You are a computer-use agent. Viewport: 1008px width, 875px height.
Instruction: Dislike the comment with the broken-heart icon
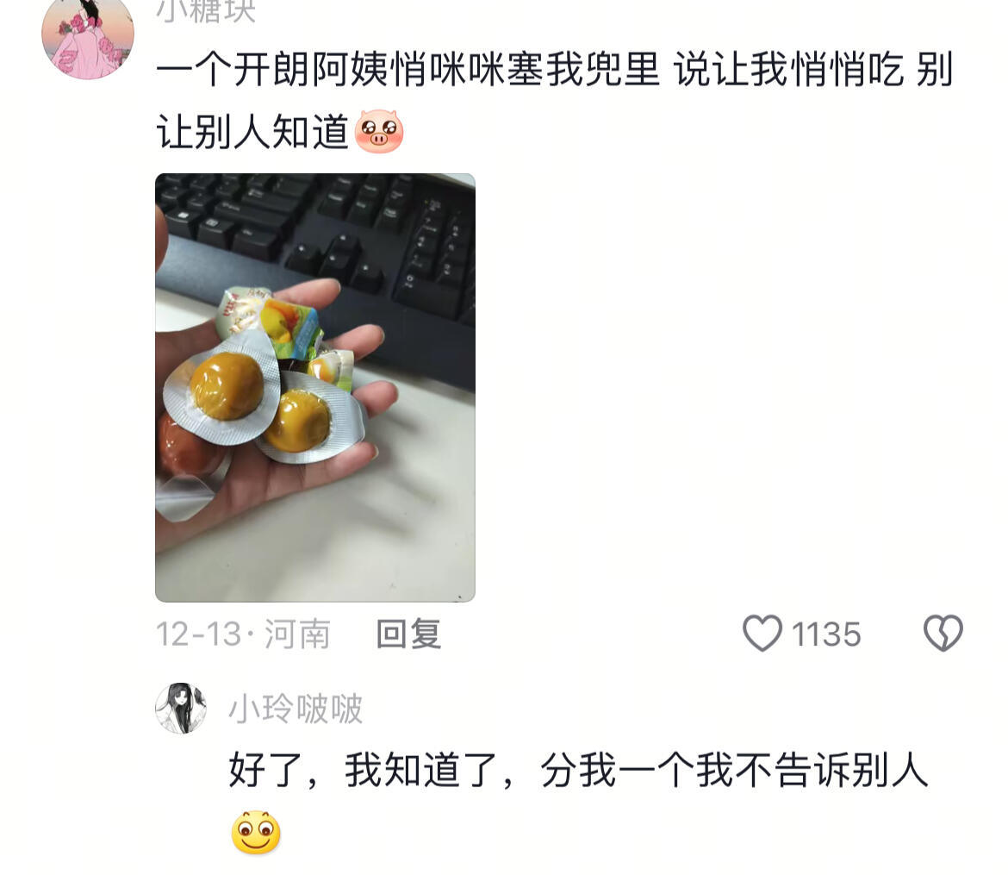[943, 633]
